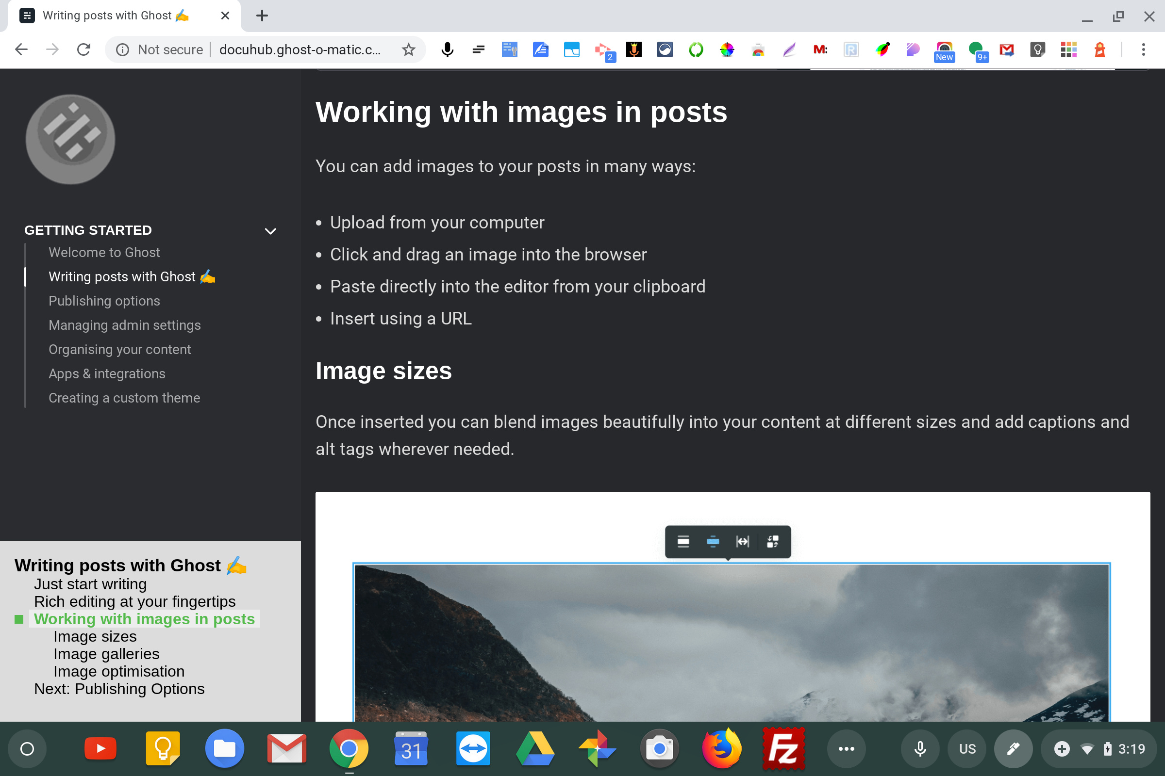Jump to Just start writing in contents

pos(90,584)
